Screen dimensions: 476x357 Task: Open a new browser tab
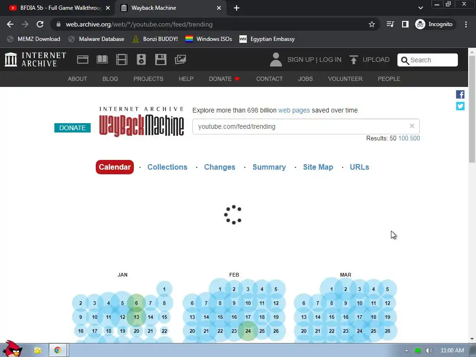coord(237,8)
